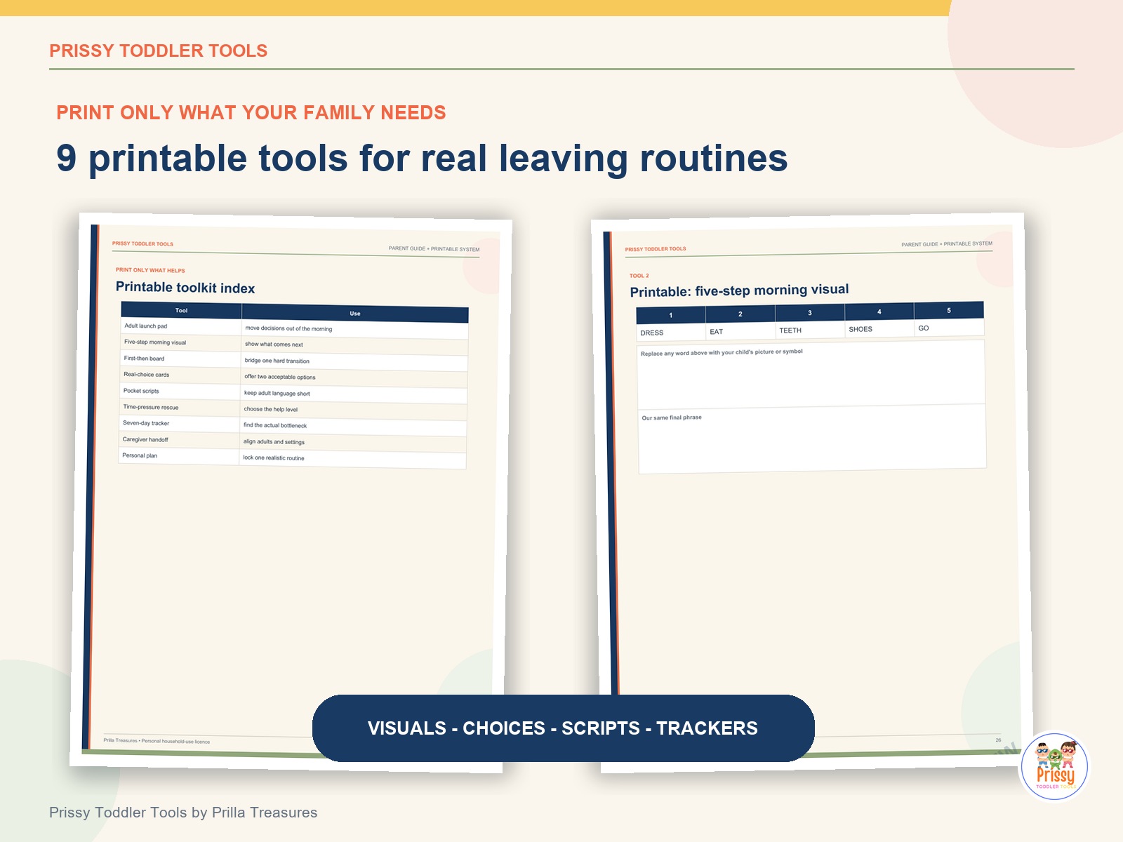Select the Pocket scripts row

[293, 392]
